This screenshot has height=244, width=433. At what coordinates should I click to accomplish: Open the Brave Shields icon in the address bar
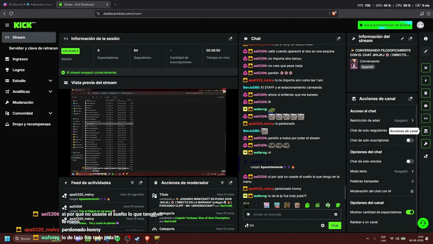point(334,14)
